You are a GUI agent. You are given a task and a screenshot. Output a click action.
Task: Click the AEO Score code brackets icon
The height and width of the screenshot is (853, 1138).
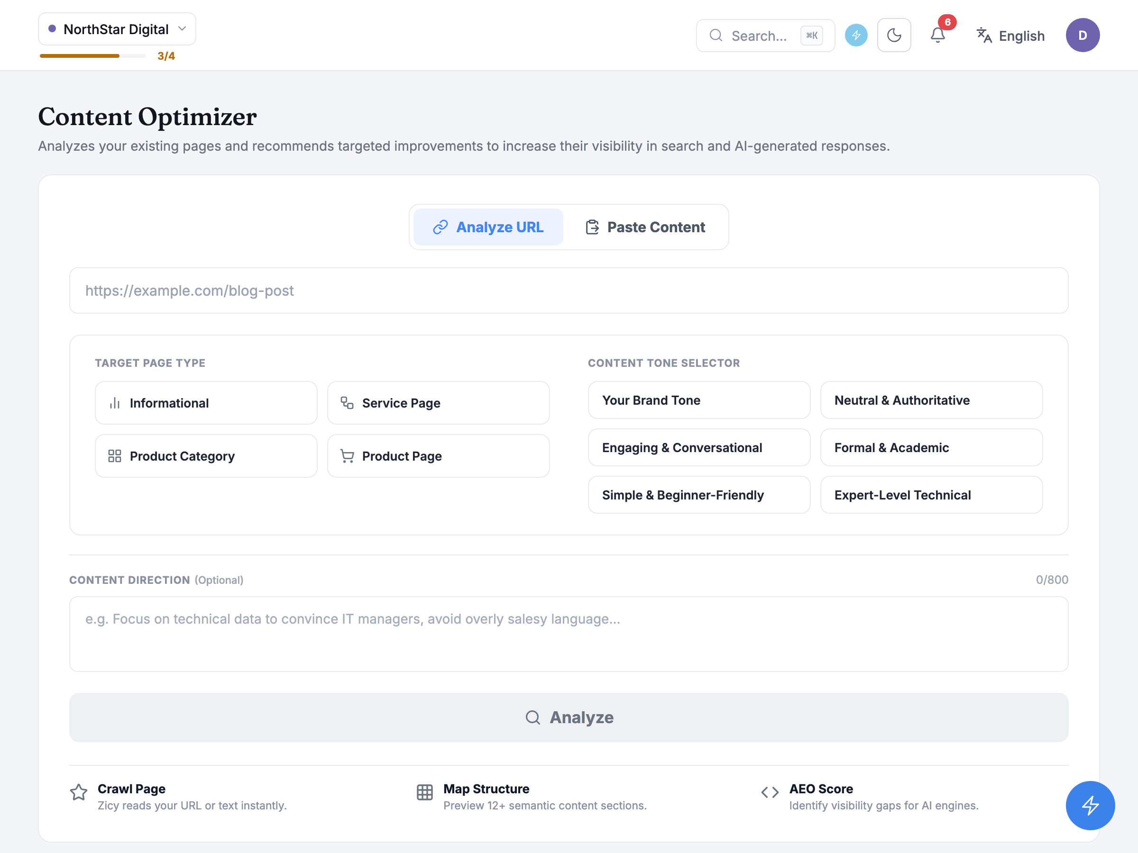pos(770,792)
